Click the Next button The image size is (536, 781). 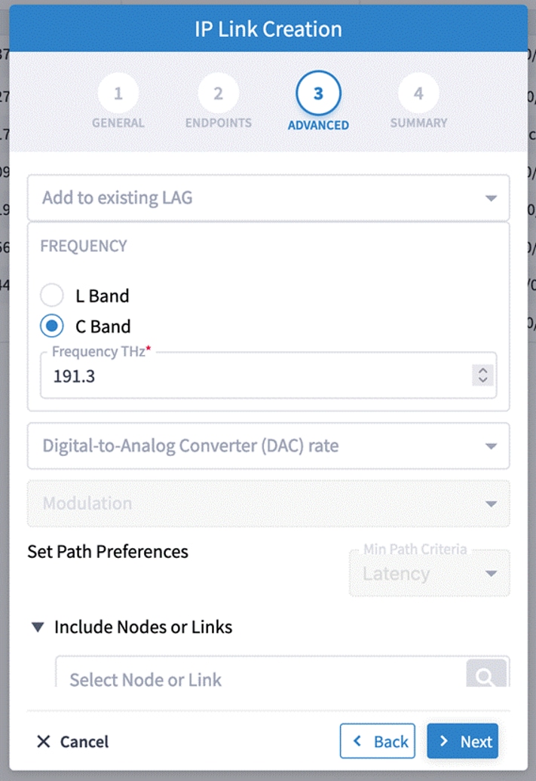coord(462,741)
